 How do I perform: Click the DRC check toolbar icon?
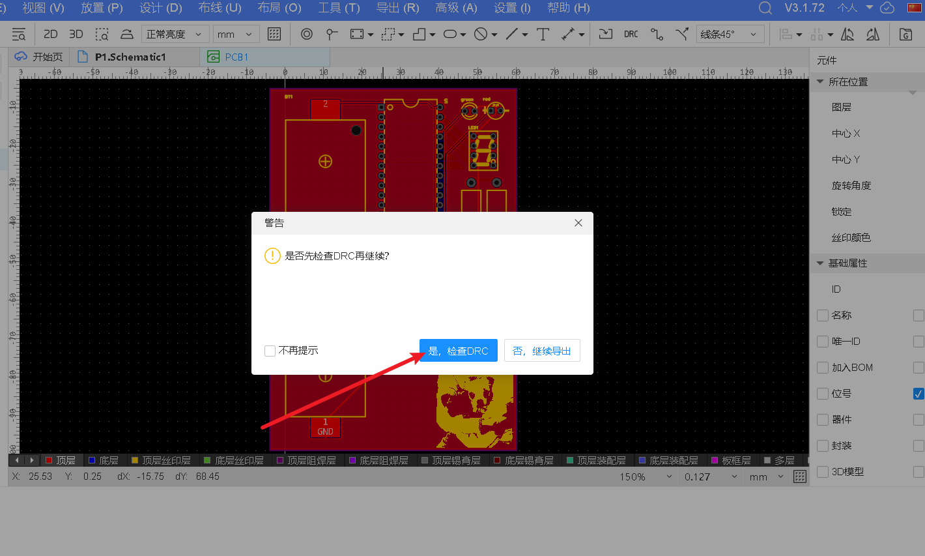tap(631, 34)
